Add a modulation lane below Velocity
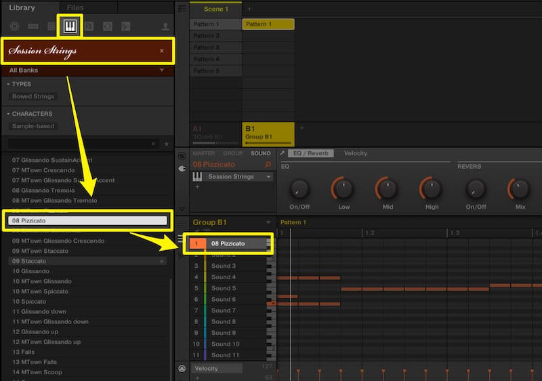The height and width of the screenshot is (381, 542). (x=197, y=378)
